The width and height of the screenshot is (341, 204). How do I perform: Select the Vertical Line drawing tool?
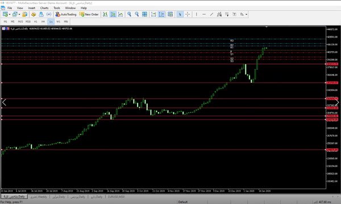point(197,14)
